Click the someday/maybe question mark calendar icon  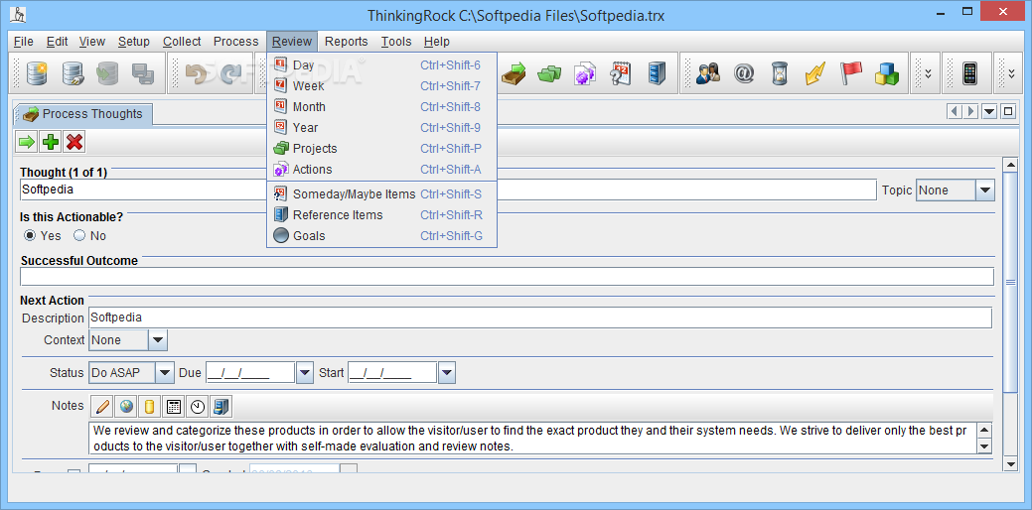click(621, 73)
